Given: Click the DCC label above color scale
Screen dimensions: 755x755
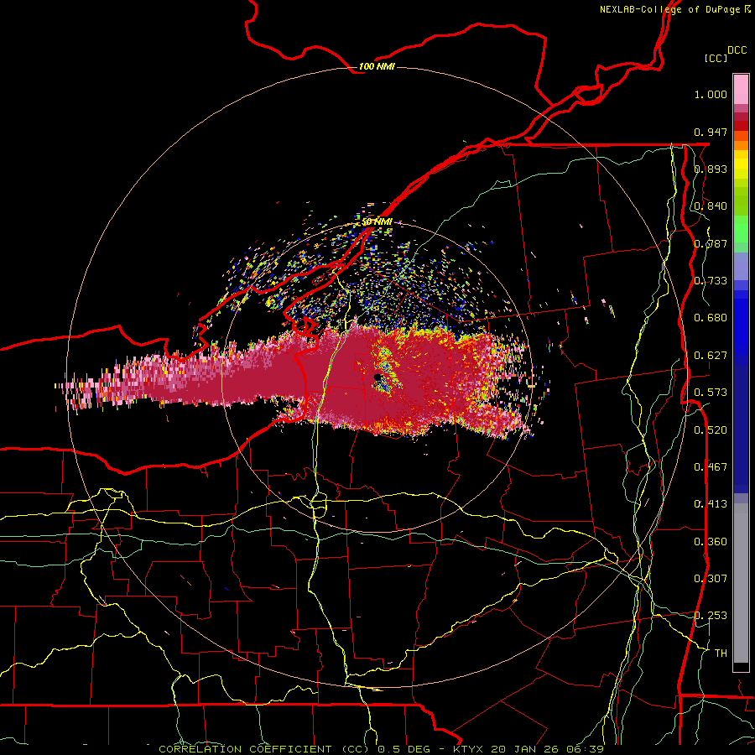Looking at the screenshot, I should click(737, 50).
